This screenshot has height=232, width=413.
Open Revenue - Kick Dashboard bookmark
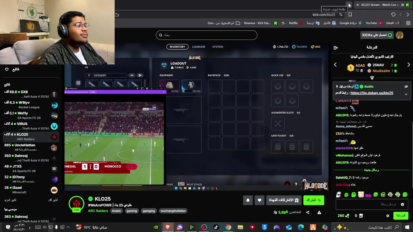coord(261,23)
